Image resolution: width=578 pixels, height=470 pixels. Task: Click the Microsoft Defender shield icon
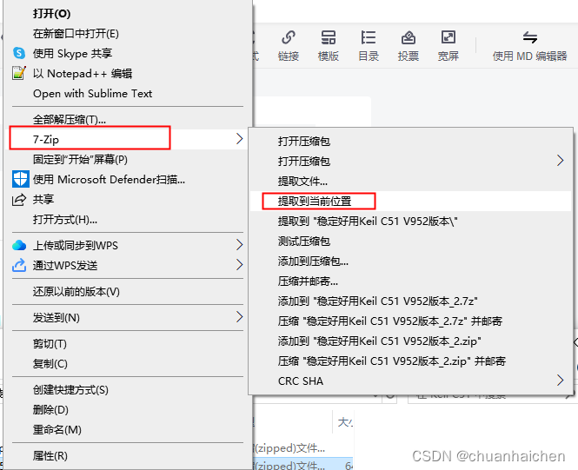coord(20,179)
